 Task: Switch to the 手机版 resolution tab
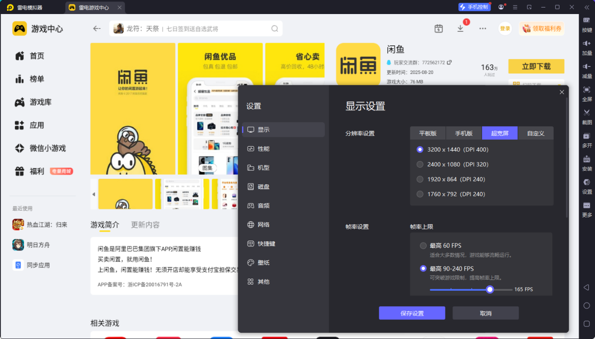(x=464, y=133)
